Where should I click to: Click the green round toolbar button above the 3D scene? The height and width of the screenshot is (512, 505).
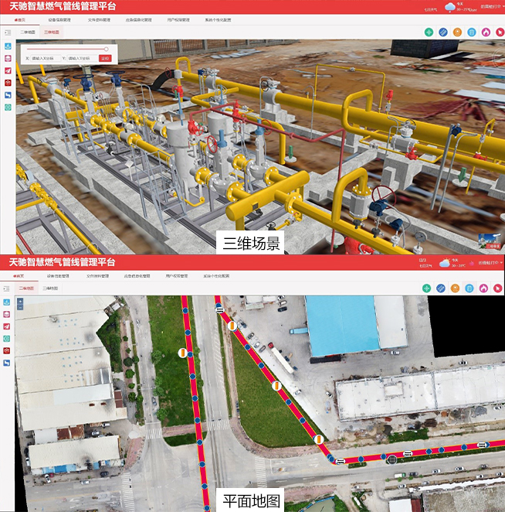[428, 32]
